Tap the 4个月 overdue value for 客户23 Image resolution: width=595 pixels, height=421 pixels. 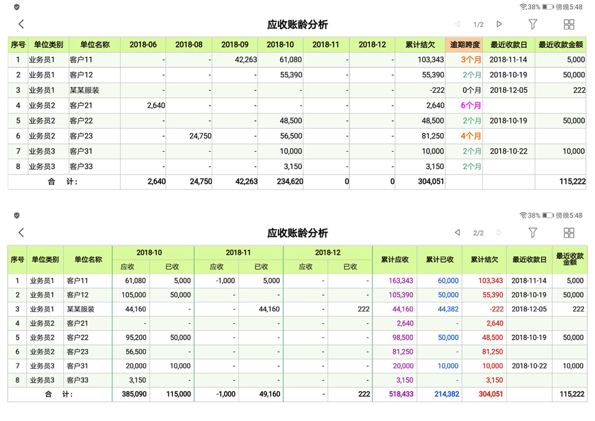coord(471,136)
